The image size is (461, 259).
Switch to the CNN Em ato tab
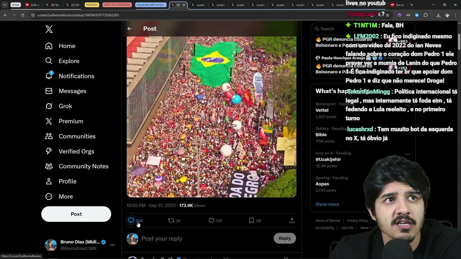pos(398,5)
